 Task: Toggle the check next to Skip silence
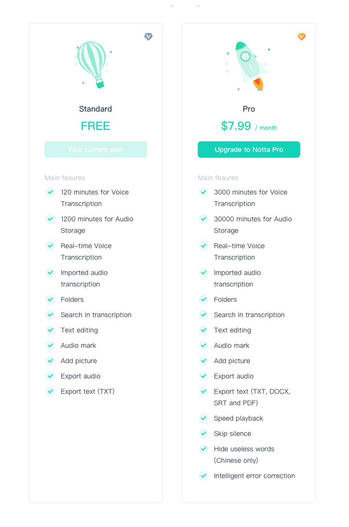pos(203,434)
